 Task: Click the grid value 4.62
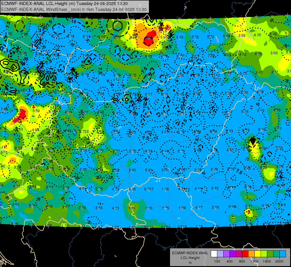[49, 206]
